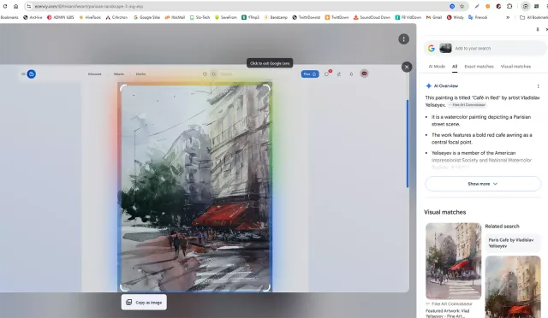The image size is (548, 318).
Task: Click the selected watercolor painting region
Action: [195, 188]
